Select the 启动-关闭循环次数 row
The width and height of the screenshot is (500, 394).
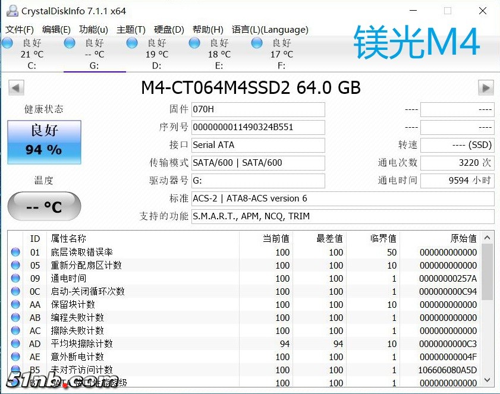point(244,291)
